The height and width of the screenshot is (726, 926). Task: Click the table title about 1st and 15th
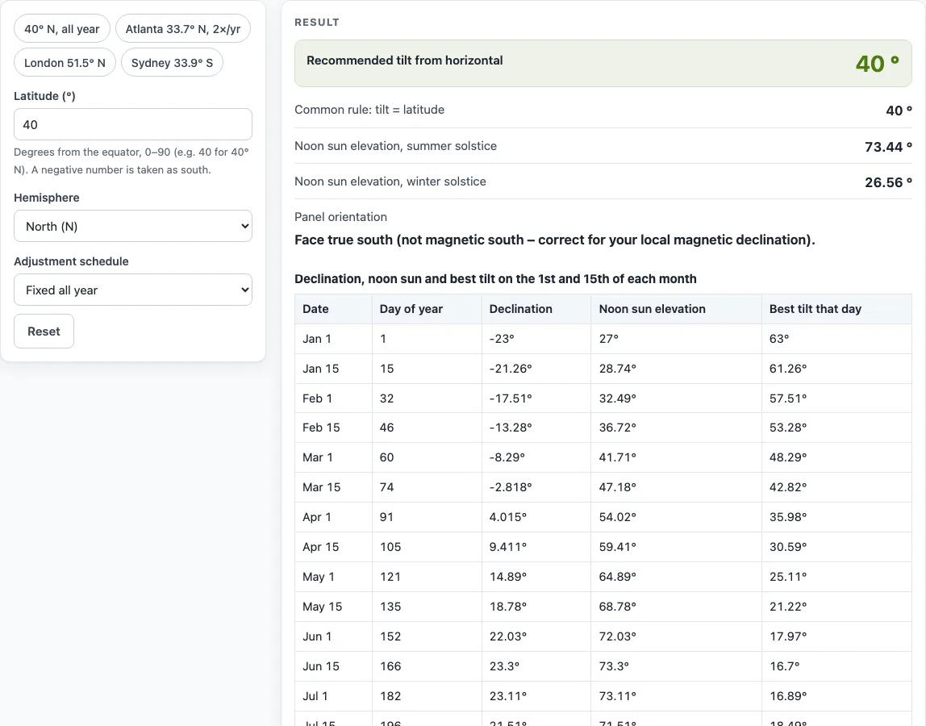[x=495, y=279]
